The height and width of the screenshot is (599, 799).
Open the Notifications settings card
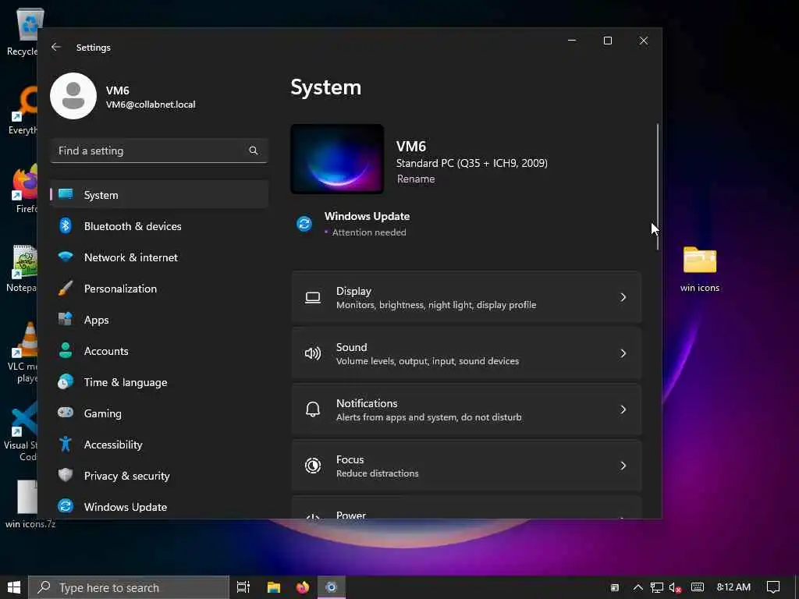(467, 409)
